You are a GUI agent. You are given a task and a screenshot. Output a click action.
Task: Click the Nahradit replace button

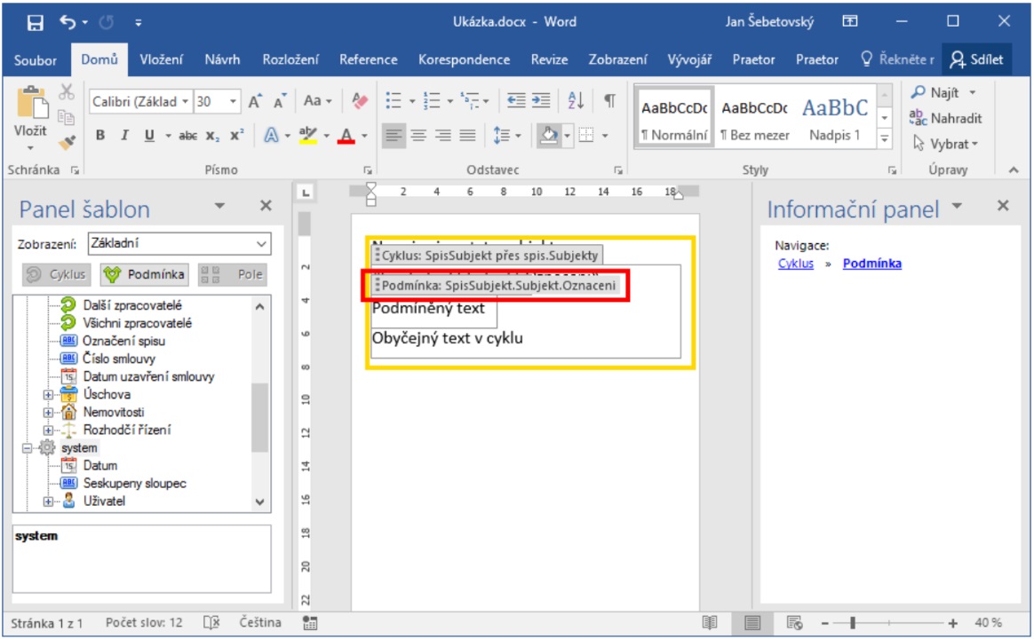pos(946,118)
